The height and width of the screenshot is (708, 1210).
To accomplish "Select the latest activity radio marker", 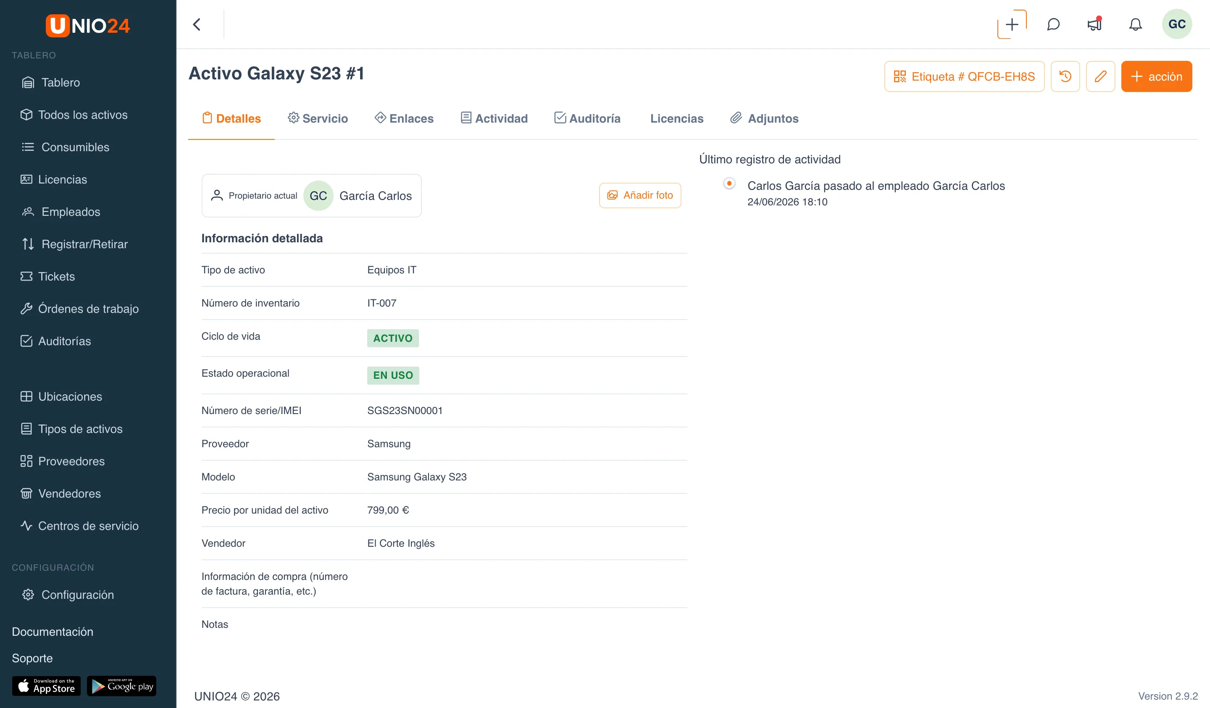I will pyautogui.click(x=729, y=184).
